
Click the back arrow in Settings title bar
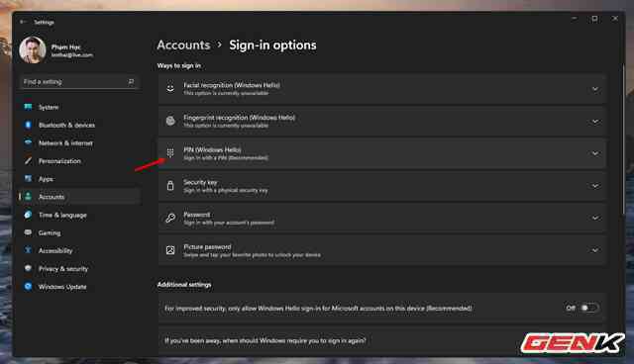click(23, 22)
